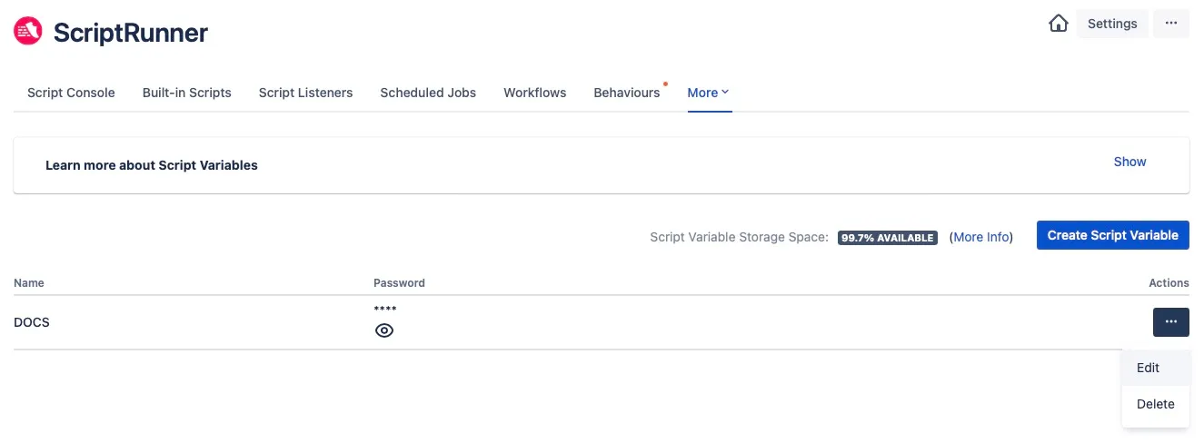Reveal the DOCS password with eye icon
This screenshot has height=443, width=1204.
pos(384,330)
